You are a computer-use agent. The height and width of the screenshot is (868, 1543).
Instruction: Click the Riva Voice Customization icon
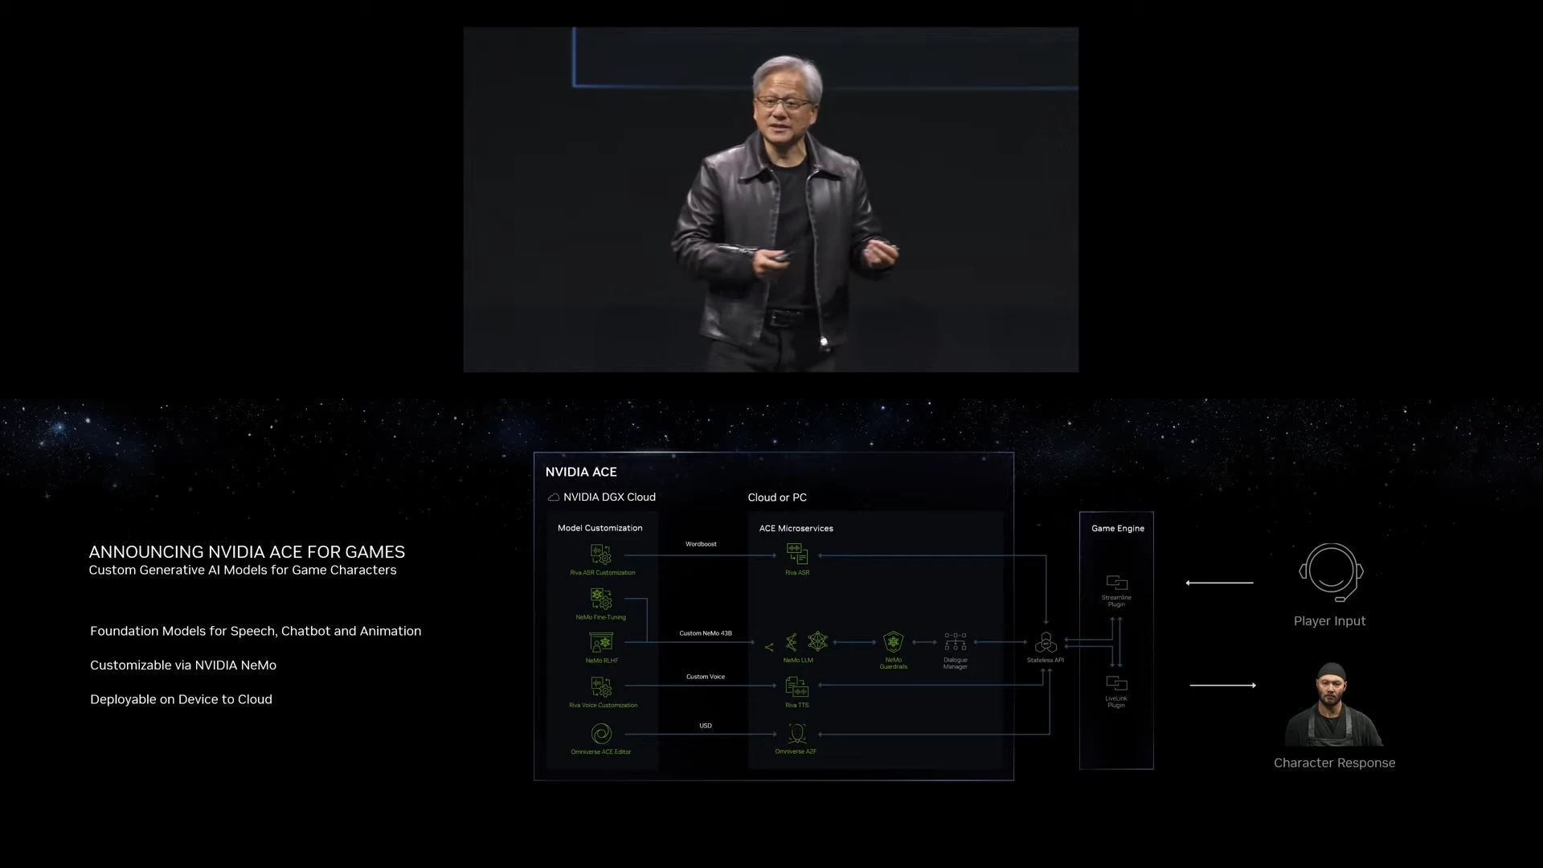[x=601, y=687]
